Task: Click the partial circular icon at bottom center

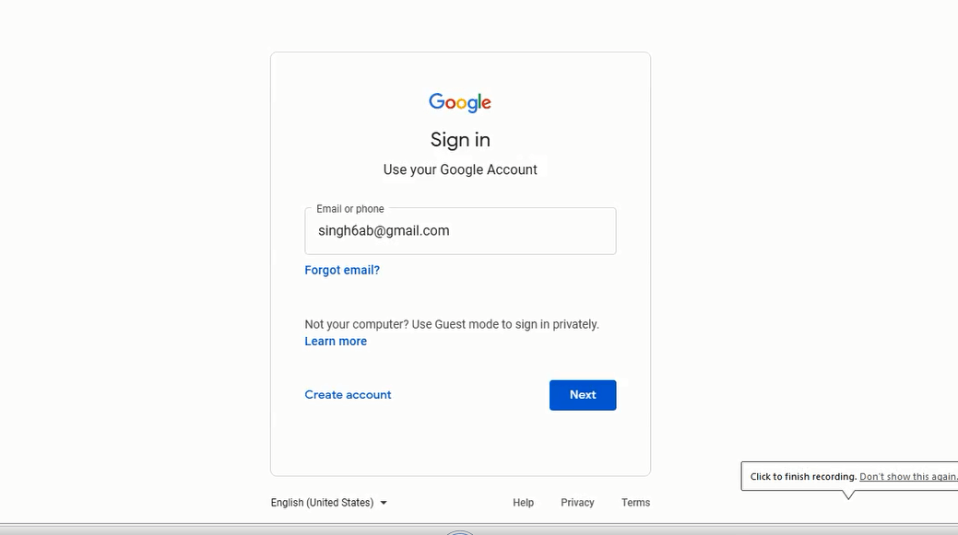Action: coord(460,531)
